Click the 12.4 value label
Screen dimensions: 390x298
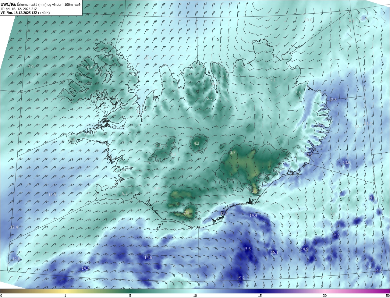click(14, 227)
